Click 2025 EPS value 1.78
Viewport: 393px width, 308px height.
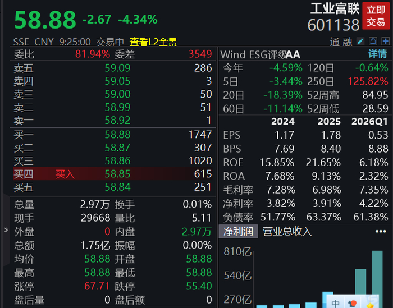(x=331, y=135)
